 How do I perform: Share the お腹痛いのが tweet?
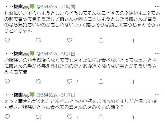tap(101, 81)
